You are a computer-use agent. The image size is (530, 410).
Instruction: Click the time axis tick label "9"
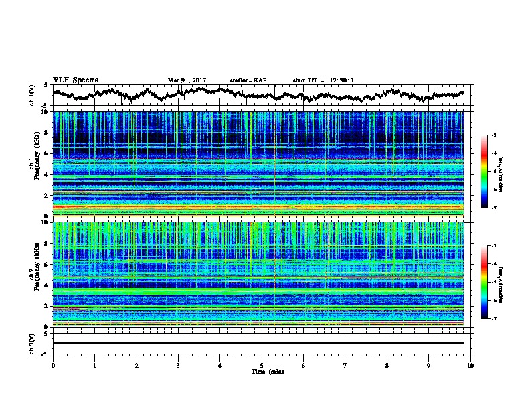(x=428, y=366)
